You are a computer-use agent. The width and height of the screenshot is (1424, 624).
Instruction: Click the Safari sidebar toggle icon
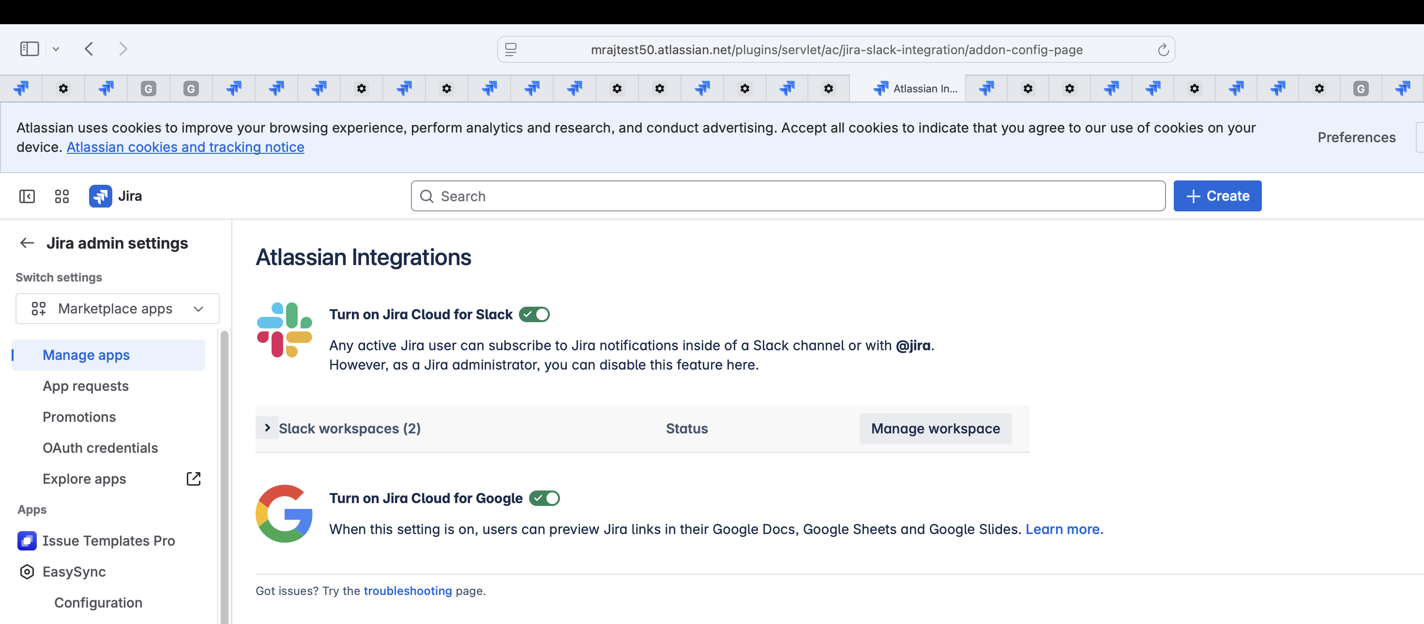pyautogui.click(x=30, y=49)
